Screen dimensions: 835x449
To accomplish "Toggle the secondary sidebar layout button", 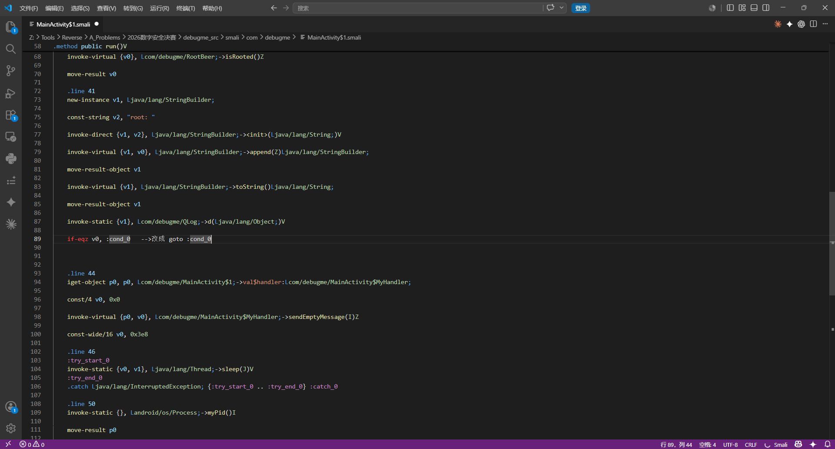I will pos(766,8).
